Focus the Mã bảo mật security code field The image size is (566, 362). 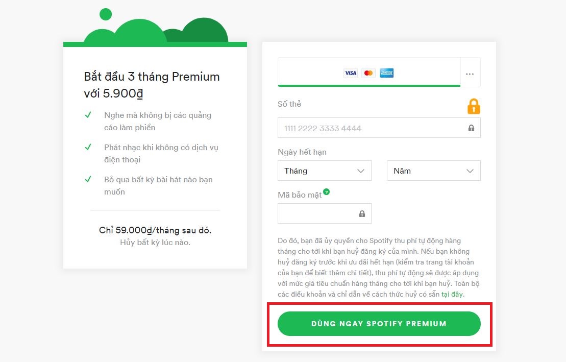pyautogui.click(x=317, y=214)
